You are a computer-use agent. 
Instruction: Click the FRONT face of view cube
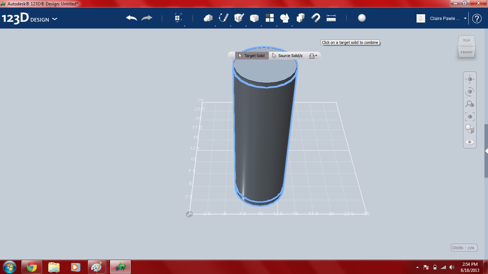point(467,52)
